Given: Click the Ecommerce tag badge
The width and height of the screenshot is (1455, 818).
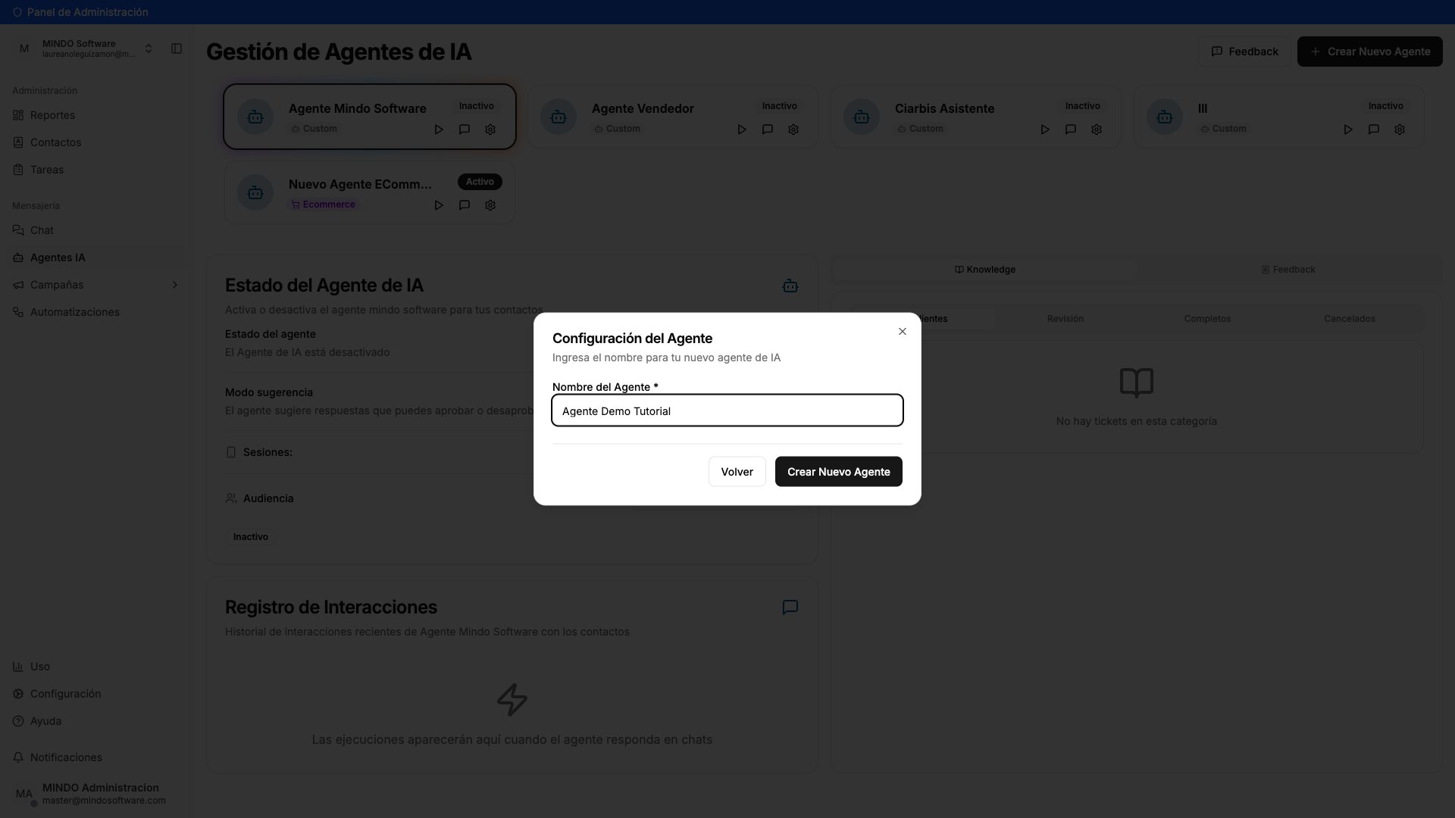Looking at the screenshot, I should 323,204.
